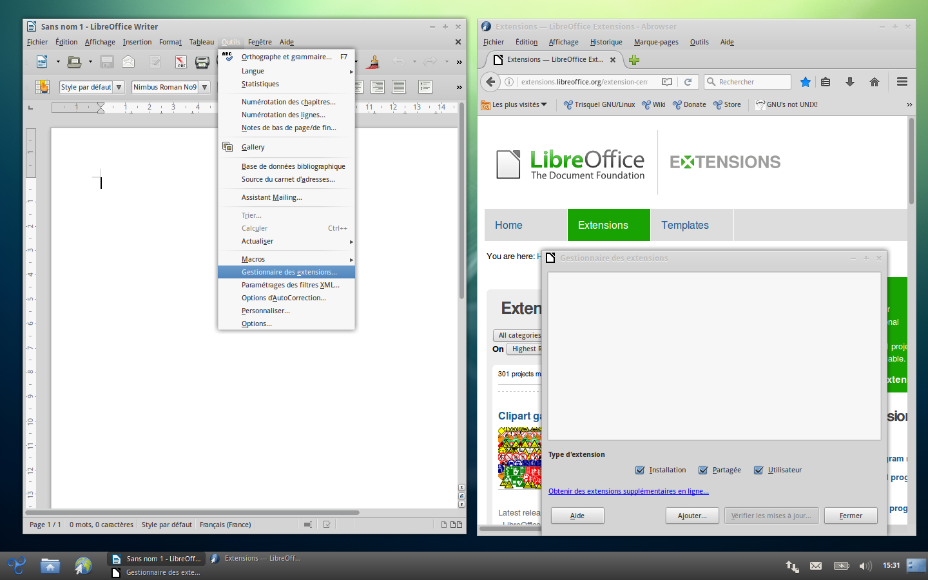Click the Export as PDF icon in Writer
928x580 pixels.
(x=181, y=62)
